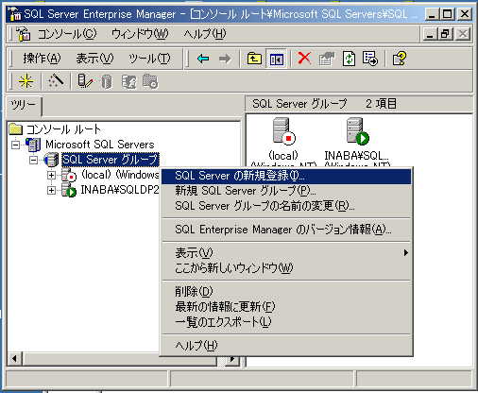Collapse the Microsoft SQL Servers tree node

(15, 145)
